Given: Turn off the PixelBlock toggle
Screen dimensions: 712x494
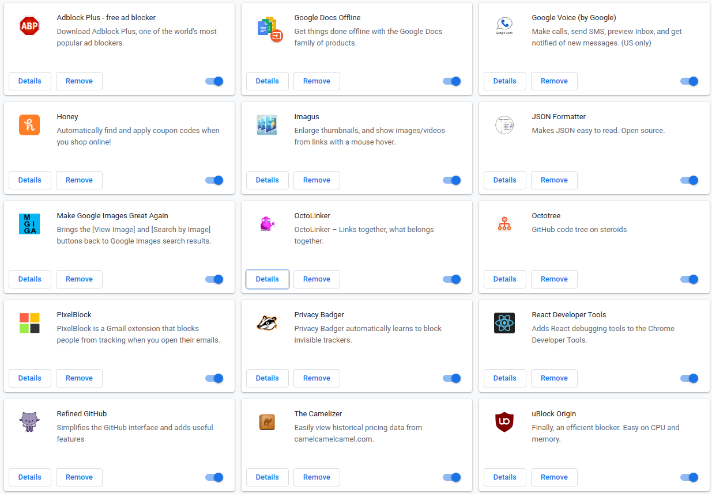Looking at the screenshot, I should pos(214,378).
